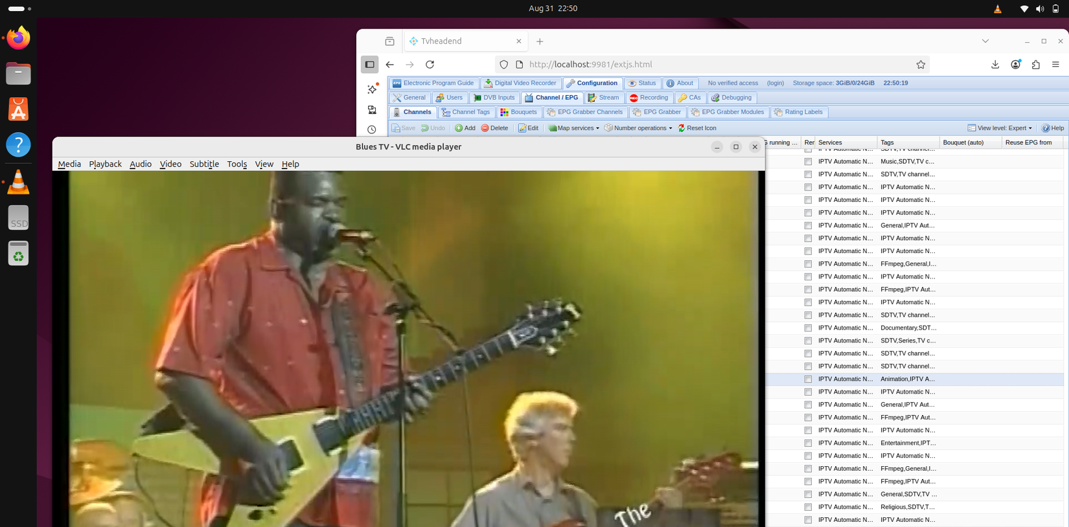Viewport: 1069px width, 527px height.
Task: Toggle checkbox in Documentary,SDT row
Action: (x=808, y=328)
